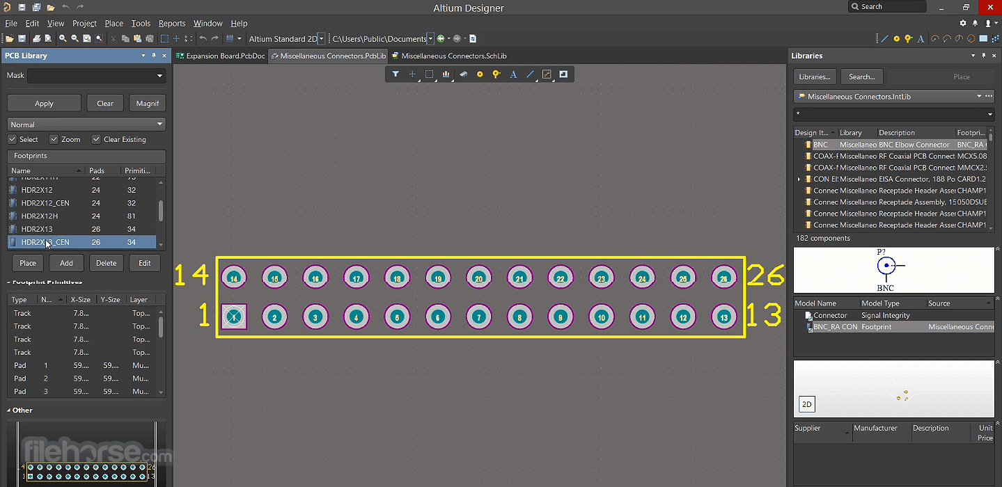This screenshot has width=1002, height=487.
Task: Toggle the Select checkbox
Action: coord(13,139)
